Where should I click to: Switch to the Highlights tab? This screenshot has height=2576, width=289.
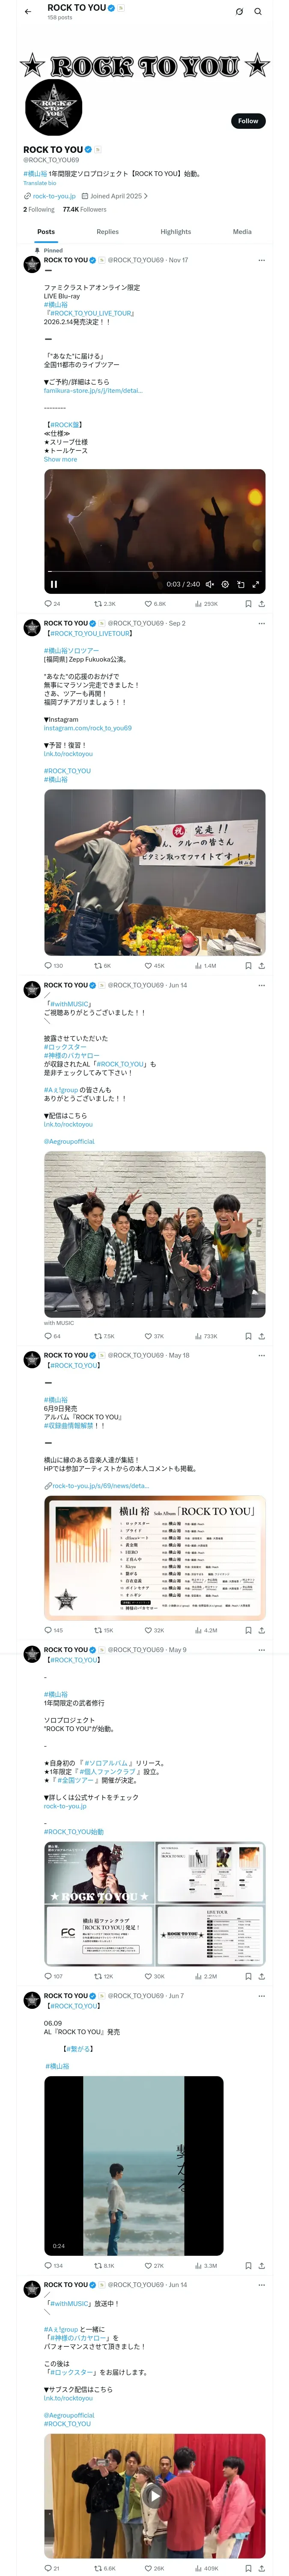point(176,231)
